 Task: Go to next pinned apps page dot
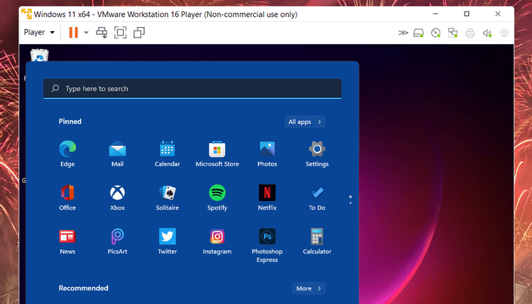350,203
